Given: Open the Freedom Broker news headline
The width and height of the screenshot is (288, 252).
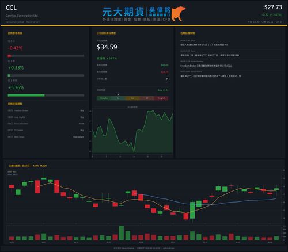Looking at the screenshot, I should (206, 66).
